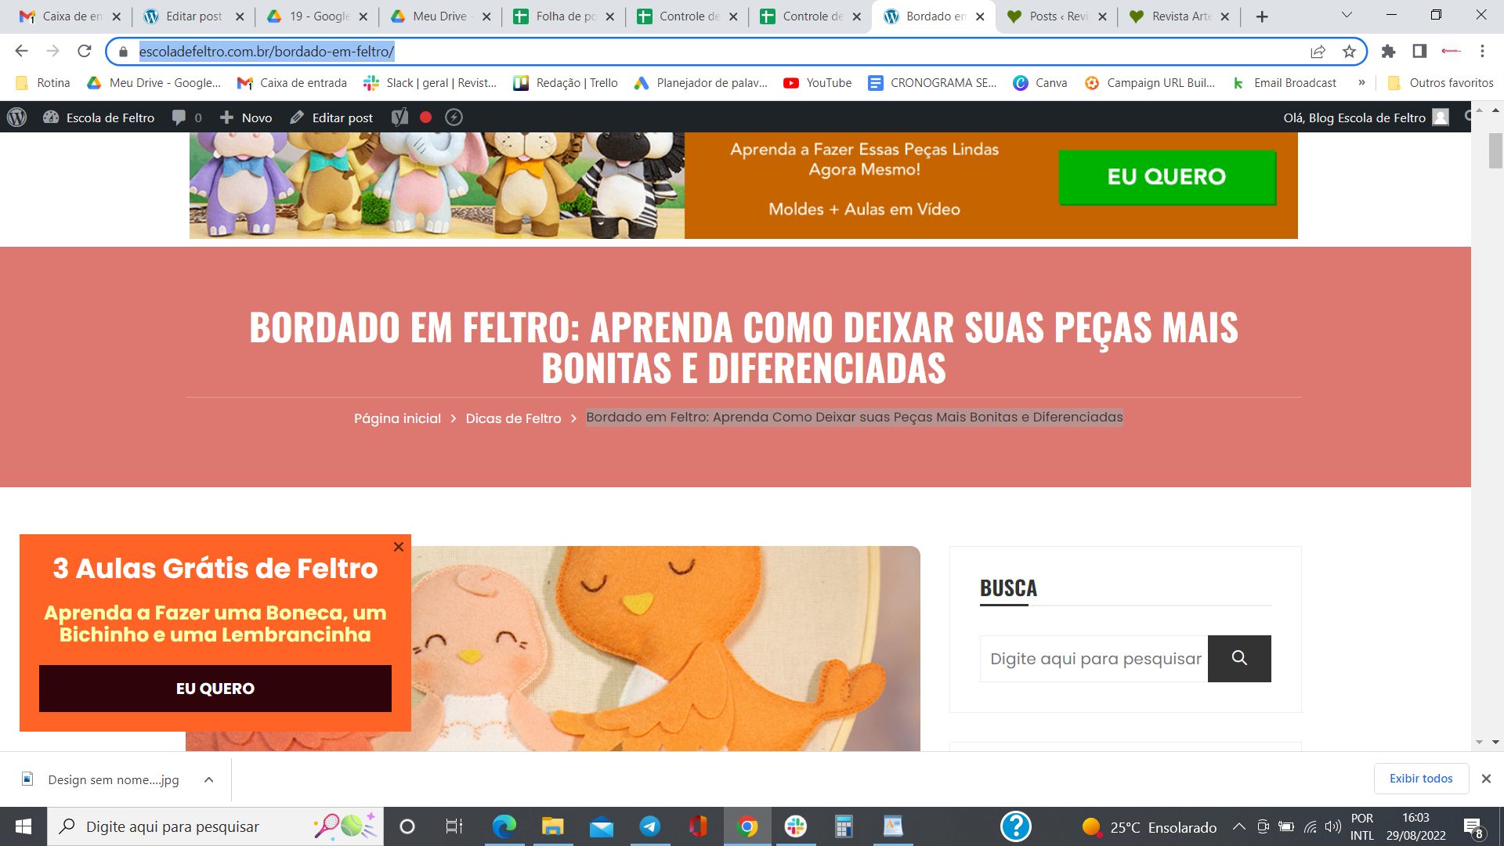This screenshot has height=846, width=1504.
Task: Open the Yoast SEO icon in admin bar
Action: coord(399,117)
